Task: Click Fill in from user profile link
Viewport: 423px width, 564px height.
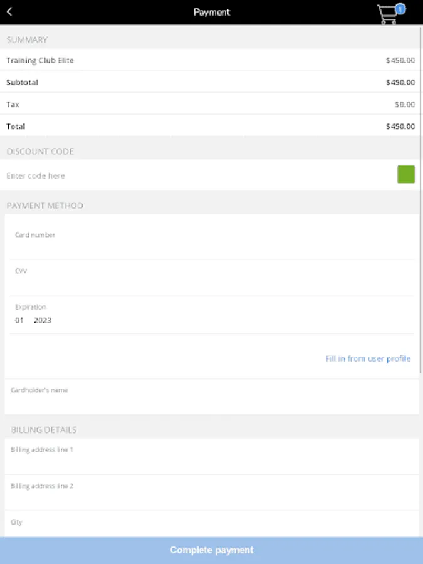Action: coord(368,358)
